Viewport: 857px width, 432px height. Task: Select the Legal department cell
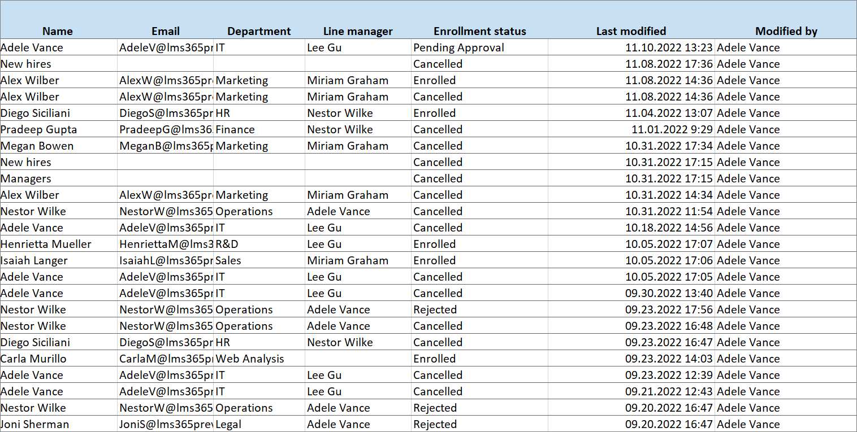(229, 424)
